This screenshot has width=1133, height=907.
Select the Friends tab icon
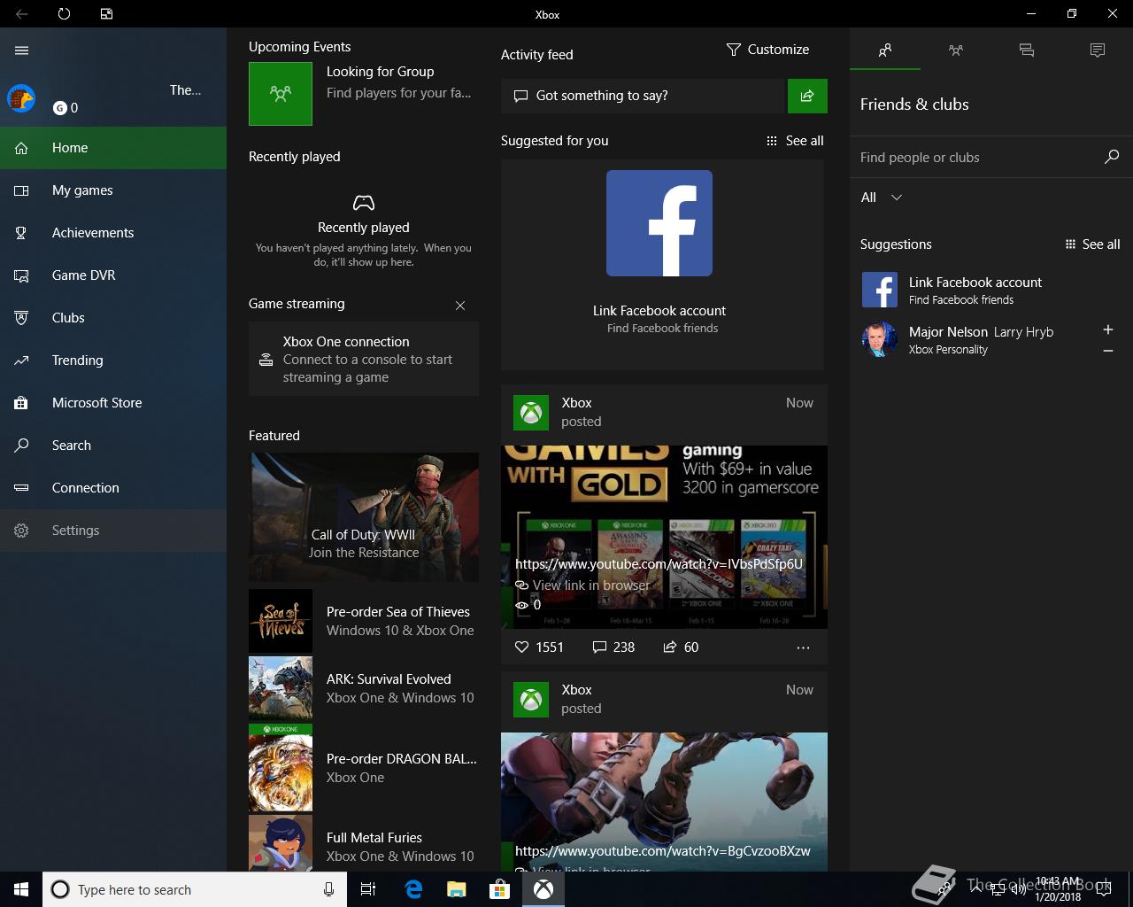click(x=885, y=50)
